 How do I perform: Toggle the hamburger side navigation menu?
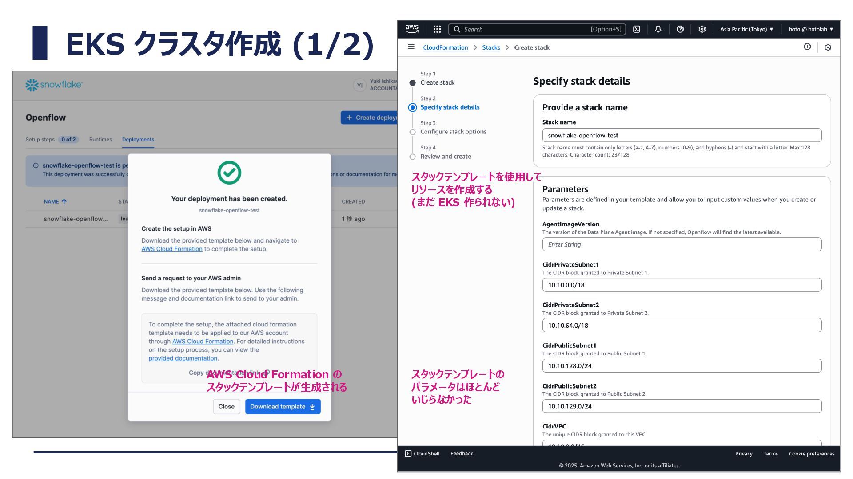(411, 47)
